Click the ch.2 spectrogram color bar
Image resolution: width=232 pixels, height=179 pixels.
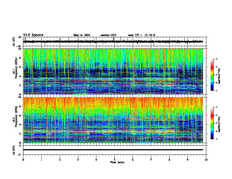click(212, 123)
